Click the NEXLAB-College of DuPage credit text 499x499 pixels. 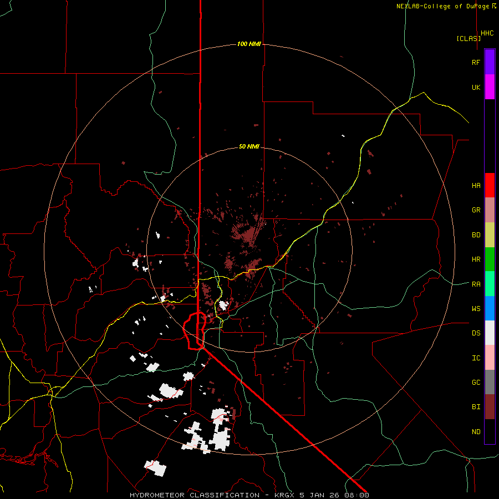coord(442,6)
